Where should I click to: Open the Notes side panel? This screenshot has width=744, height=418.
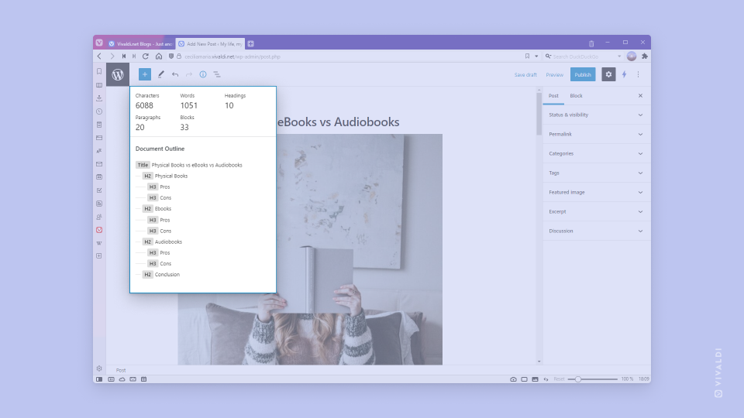tap(99, 125)
